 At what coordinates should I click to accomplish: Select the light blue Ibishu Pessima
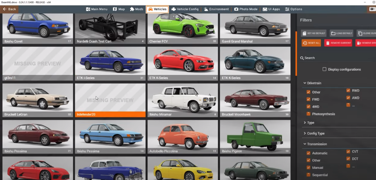pyautogui.click(x=110, y=137)
